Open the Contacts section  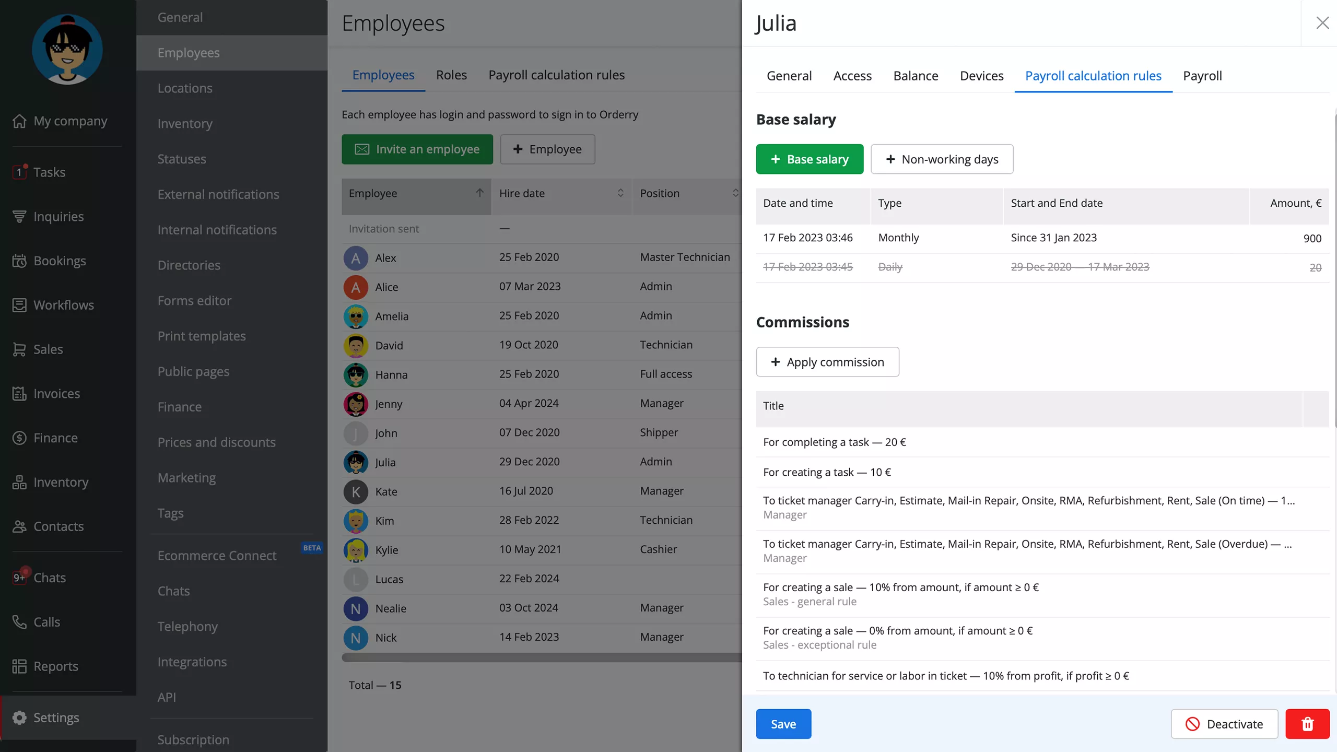pos(58,526)
